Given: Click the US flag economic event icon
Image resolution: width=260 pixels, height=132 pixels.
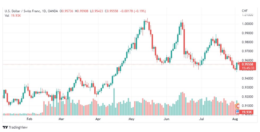Looking at the screenshot, I should tap(237, 111).
